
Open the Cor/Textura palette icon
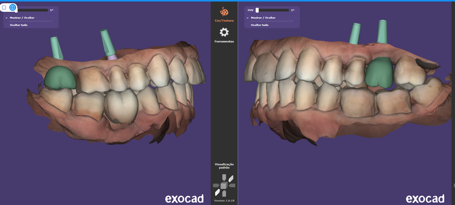tap(224, 12)
